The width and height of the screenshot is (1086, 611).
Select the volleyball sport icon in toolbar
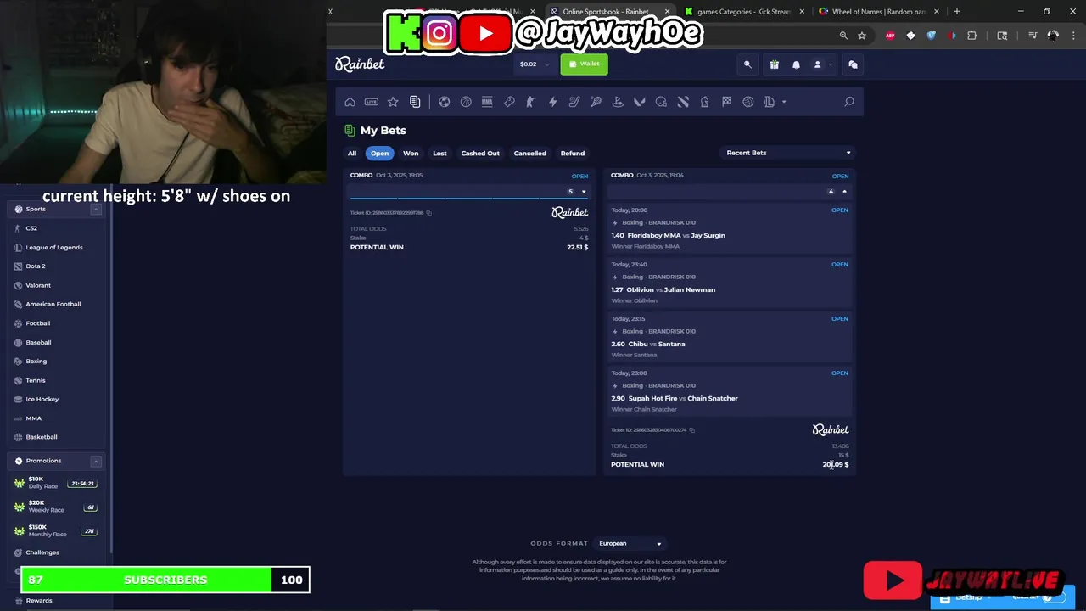pos(748,102)
